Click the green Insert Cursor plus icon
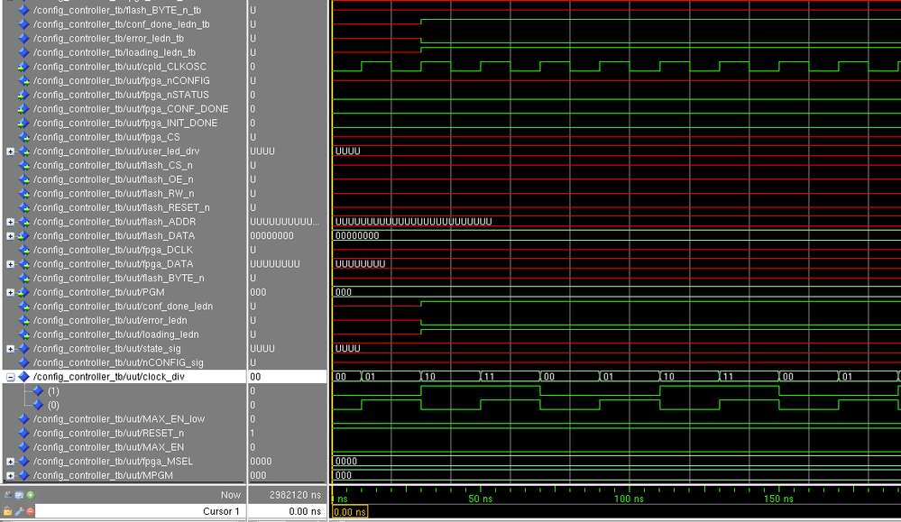 (31, 495)
